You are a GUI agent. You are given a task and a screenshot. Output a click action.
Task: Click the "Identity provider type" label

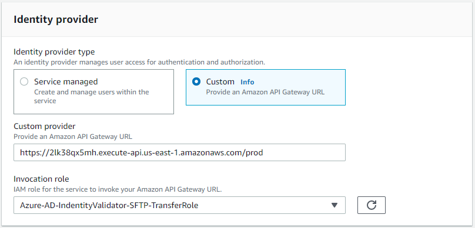[x=54, y=52]
